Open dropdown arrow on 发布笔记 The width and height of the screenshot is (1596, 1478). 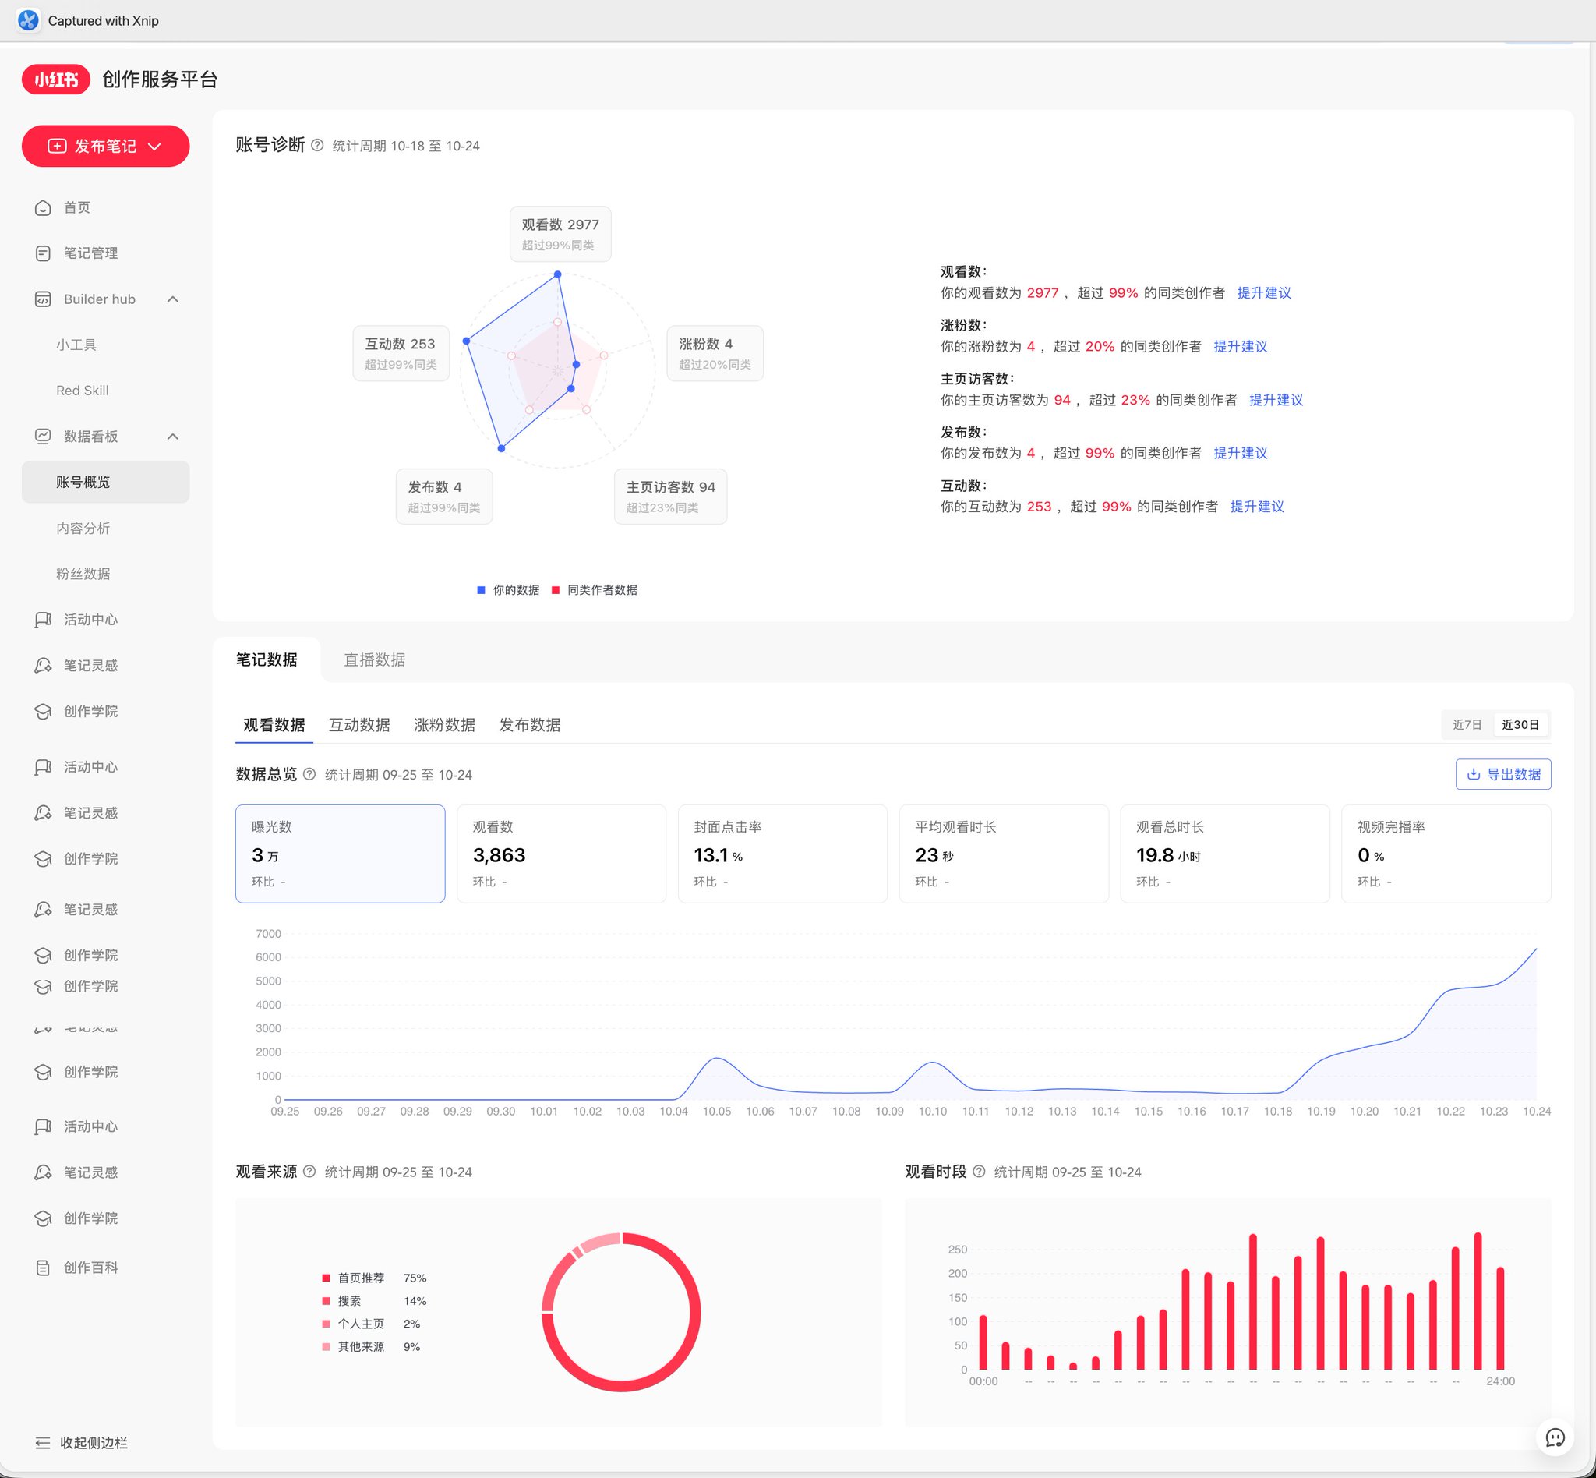coord(155,147)
